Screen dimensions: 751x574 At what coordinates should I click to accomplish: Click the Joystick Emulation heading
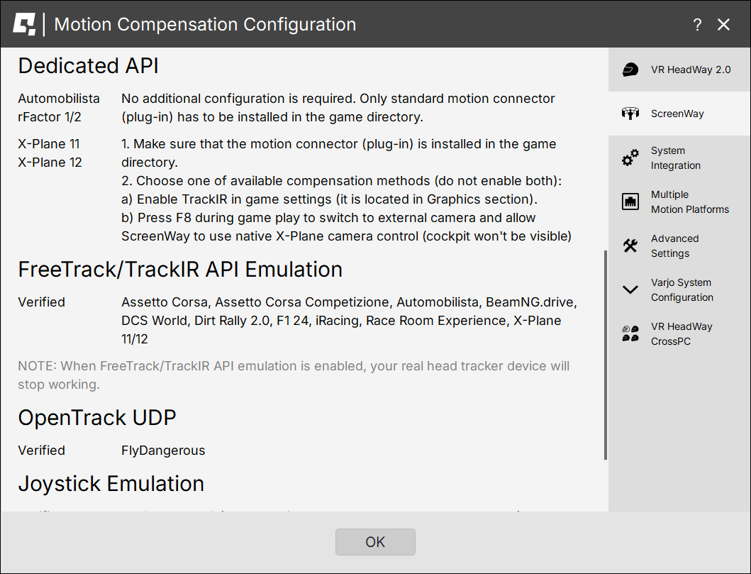(x=111, y=484)
